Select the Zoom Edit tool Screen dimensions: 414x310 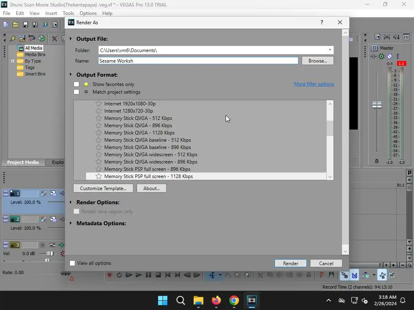point(247,275)
